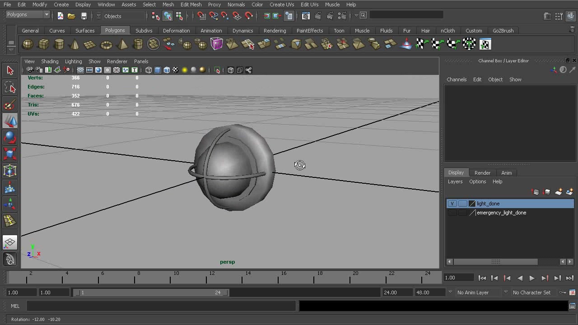Create a polygon cone from shelf

pyautogui.click(x=75, y=44)
